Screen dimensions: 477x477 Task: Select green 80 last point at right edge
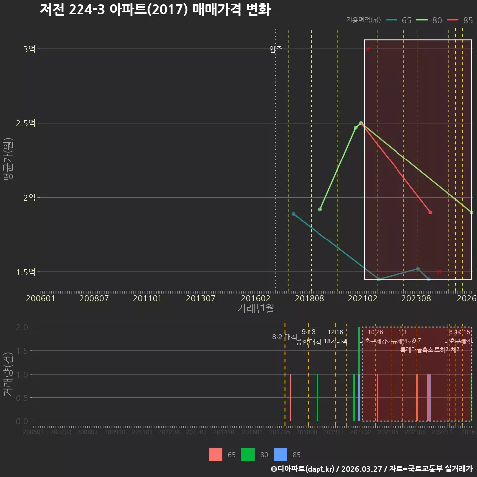[x=471, y=212]
